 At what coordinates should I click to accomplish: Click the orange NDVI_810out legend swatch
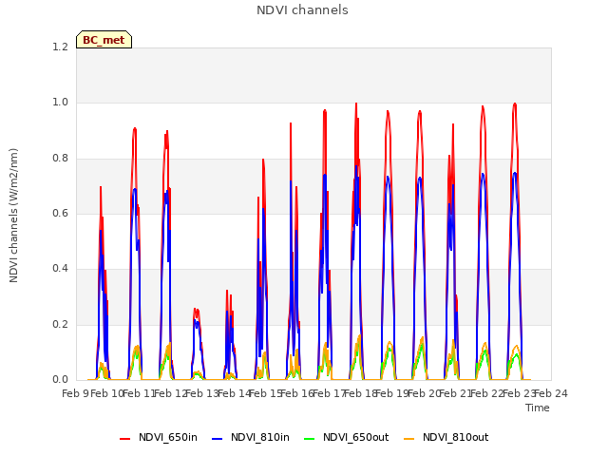click(409, 439)
